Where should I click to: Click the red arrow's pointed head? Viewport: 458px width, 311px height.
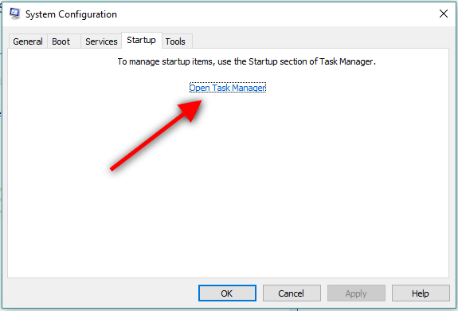tap(192, 109)
